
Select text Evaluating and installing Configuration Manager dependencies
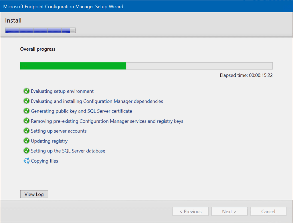coord(97,101)
